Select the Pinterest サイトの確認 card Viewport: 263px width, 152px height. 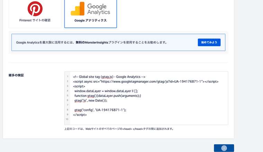click(35, 14)
